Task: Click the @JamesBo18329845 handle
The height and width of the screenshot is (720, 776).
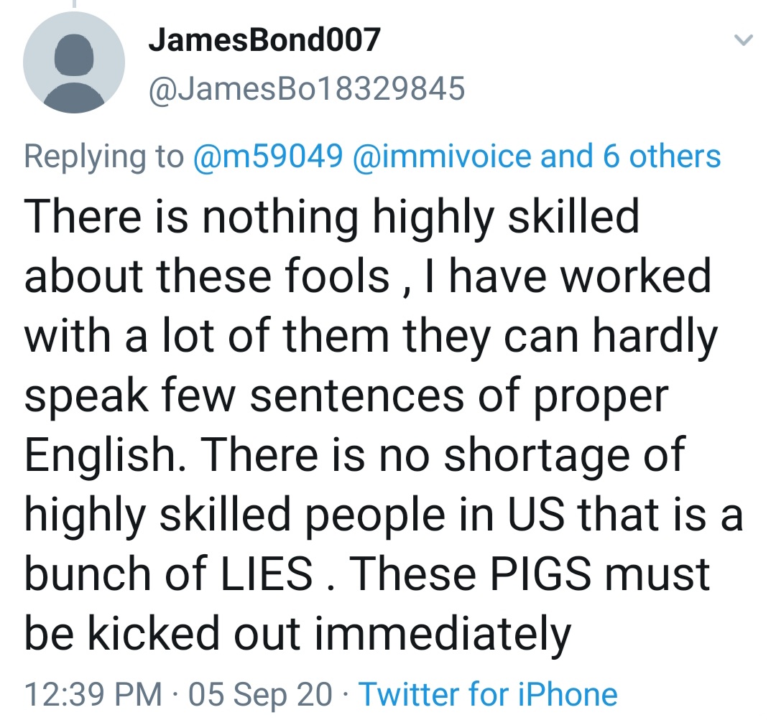Action: (307, 90)
